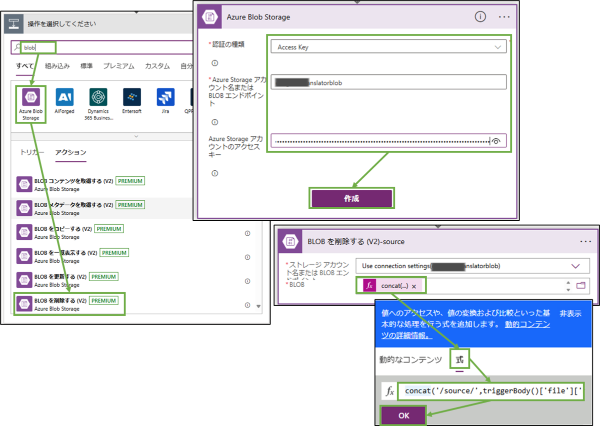Click the storage account name input field

coord(388,82)
